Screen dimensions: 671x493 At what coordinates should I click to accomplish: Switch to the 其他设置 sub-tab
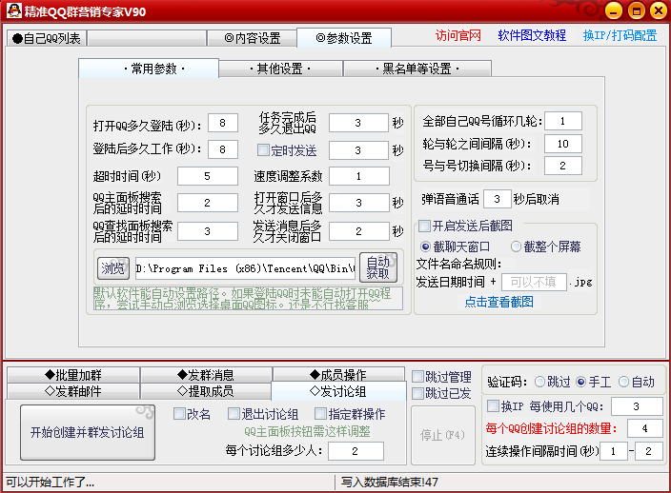point(281,69)
